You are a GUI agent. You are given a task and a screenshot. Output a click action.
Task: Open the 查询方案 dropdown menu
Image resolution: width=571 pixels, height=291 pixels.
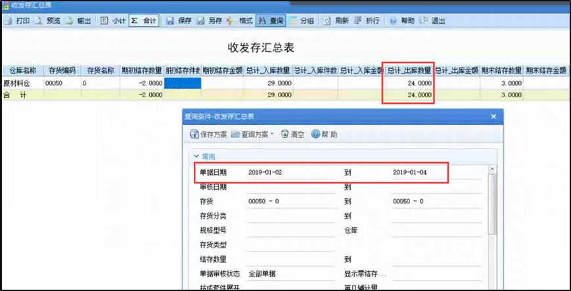point(252,135)
